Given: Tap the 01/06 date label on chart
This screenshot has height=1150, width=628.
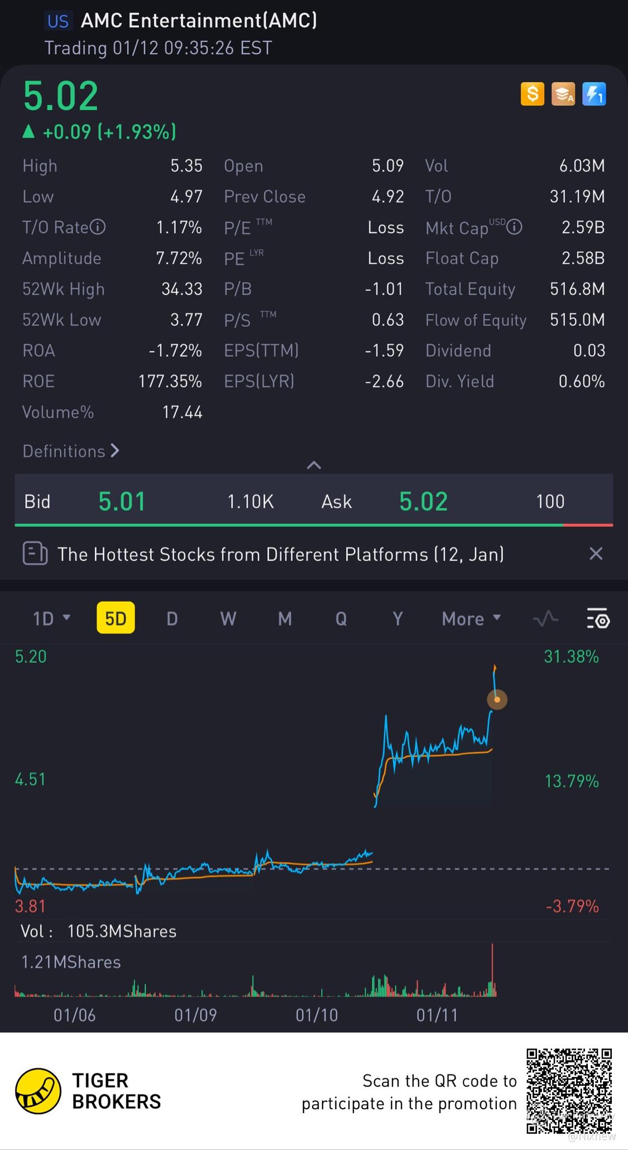Looking at the screenshot, I should [x=74, y=1014].
